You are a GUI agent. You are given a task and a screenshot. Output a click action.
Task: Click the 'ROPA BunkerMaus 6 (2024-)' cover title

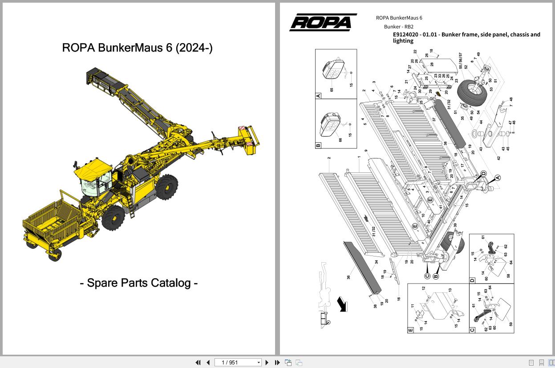tap(138, 48)
